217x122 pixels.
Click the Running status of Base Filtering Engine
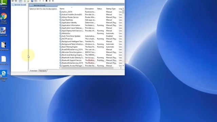100,47
